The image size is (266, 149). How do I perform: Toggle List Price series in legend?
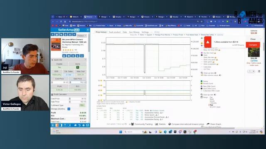coord(206,69)
